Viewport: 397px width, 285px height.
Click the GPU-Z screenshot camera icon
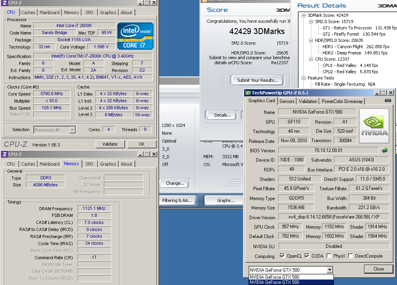(388, 101)
